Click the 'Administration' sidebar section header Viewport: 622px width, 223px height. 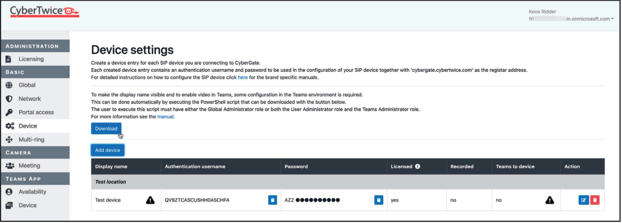click(35, 46)
